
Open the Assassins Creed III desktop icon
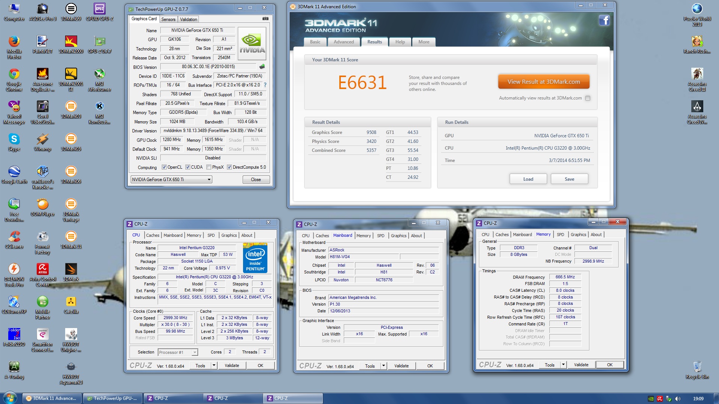point(697,79)
